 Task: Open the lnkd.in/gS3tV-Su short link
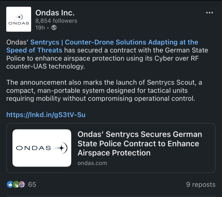[x=46, y=115]
